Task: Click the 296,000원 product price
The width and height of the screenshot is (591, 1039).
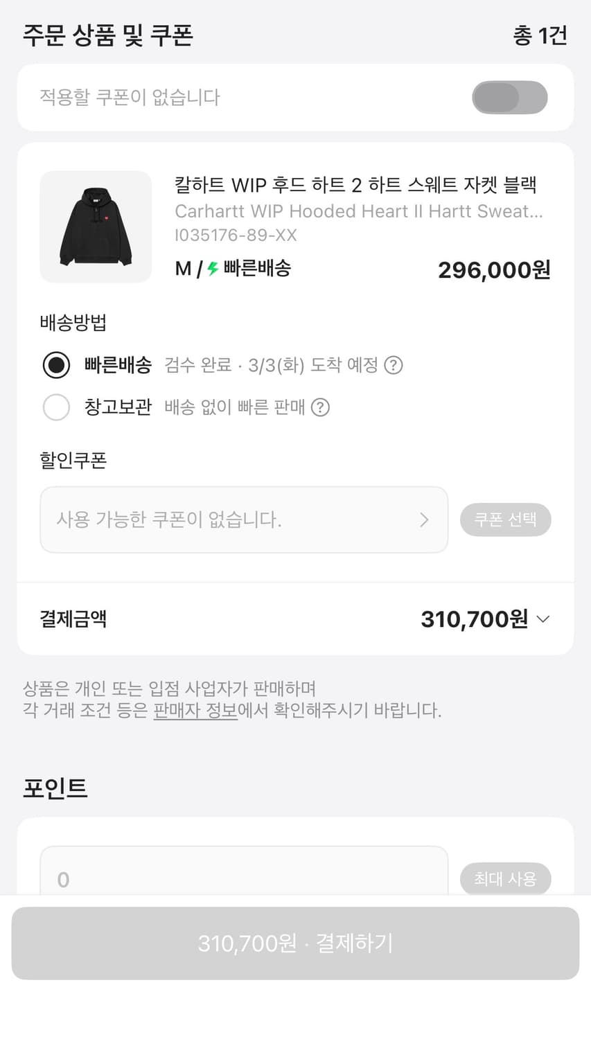Action: [494, 269]
